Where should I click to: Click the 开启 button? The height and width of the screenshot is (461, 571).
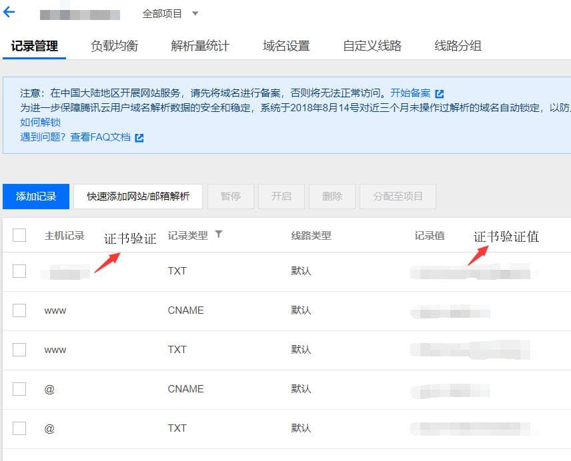pos(281,197)
